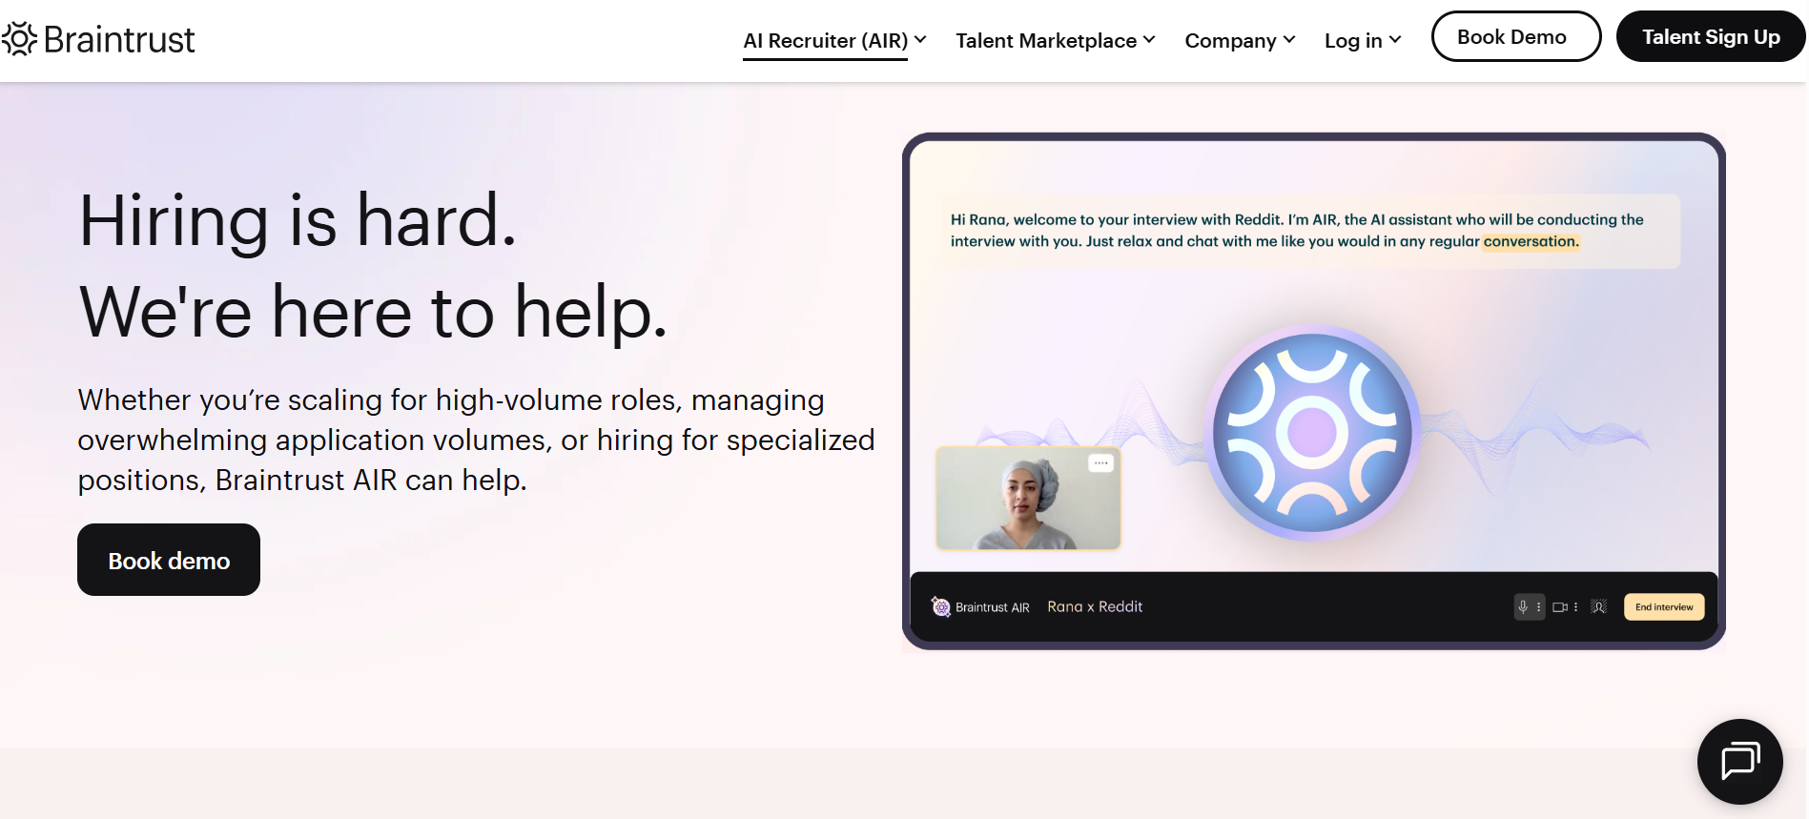Click the Braintrust AIR logo in interview bar
This screenshot has width=1809, height=819.
coord(980,607)
